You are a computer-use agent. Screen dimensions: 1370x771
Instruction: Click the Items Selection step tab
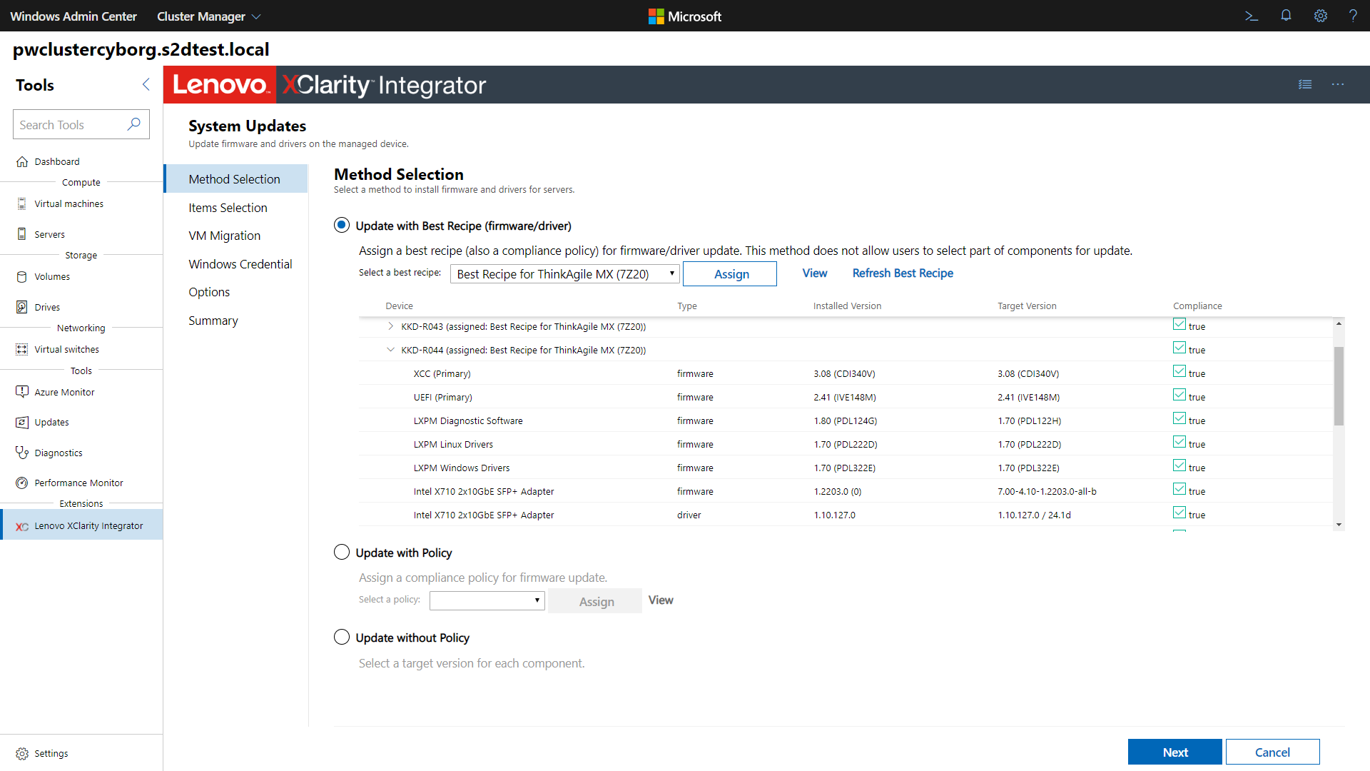pyautogui.click(x=228, y=207)
